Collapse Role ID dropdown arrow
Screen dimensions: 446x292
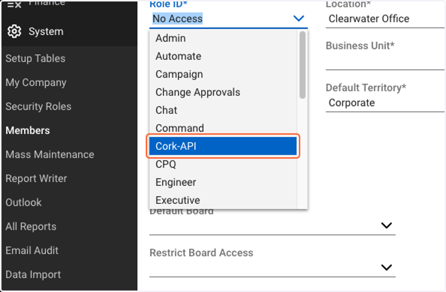pos(298,19)
